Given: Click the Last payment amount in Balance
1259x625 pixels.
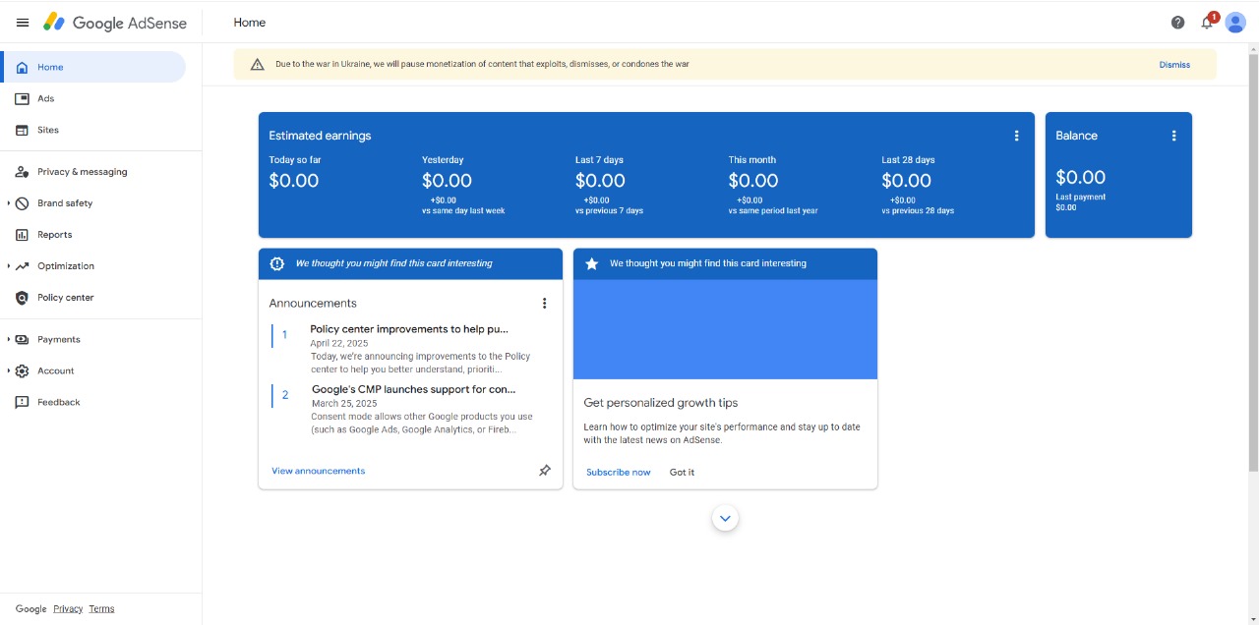Looking at the screenshot, I should [x=1066, y=207].
